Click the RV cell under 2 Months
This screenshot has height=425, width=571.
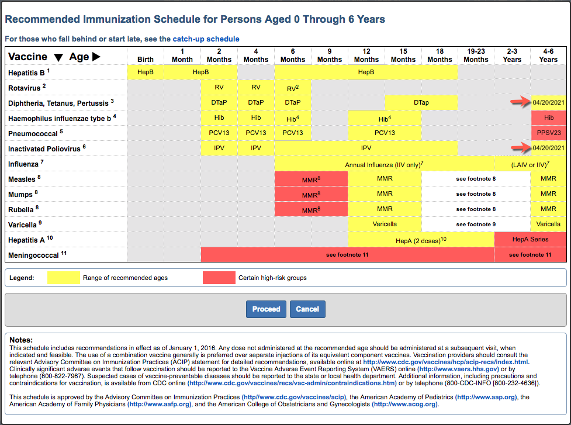[x=219, y=87]
